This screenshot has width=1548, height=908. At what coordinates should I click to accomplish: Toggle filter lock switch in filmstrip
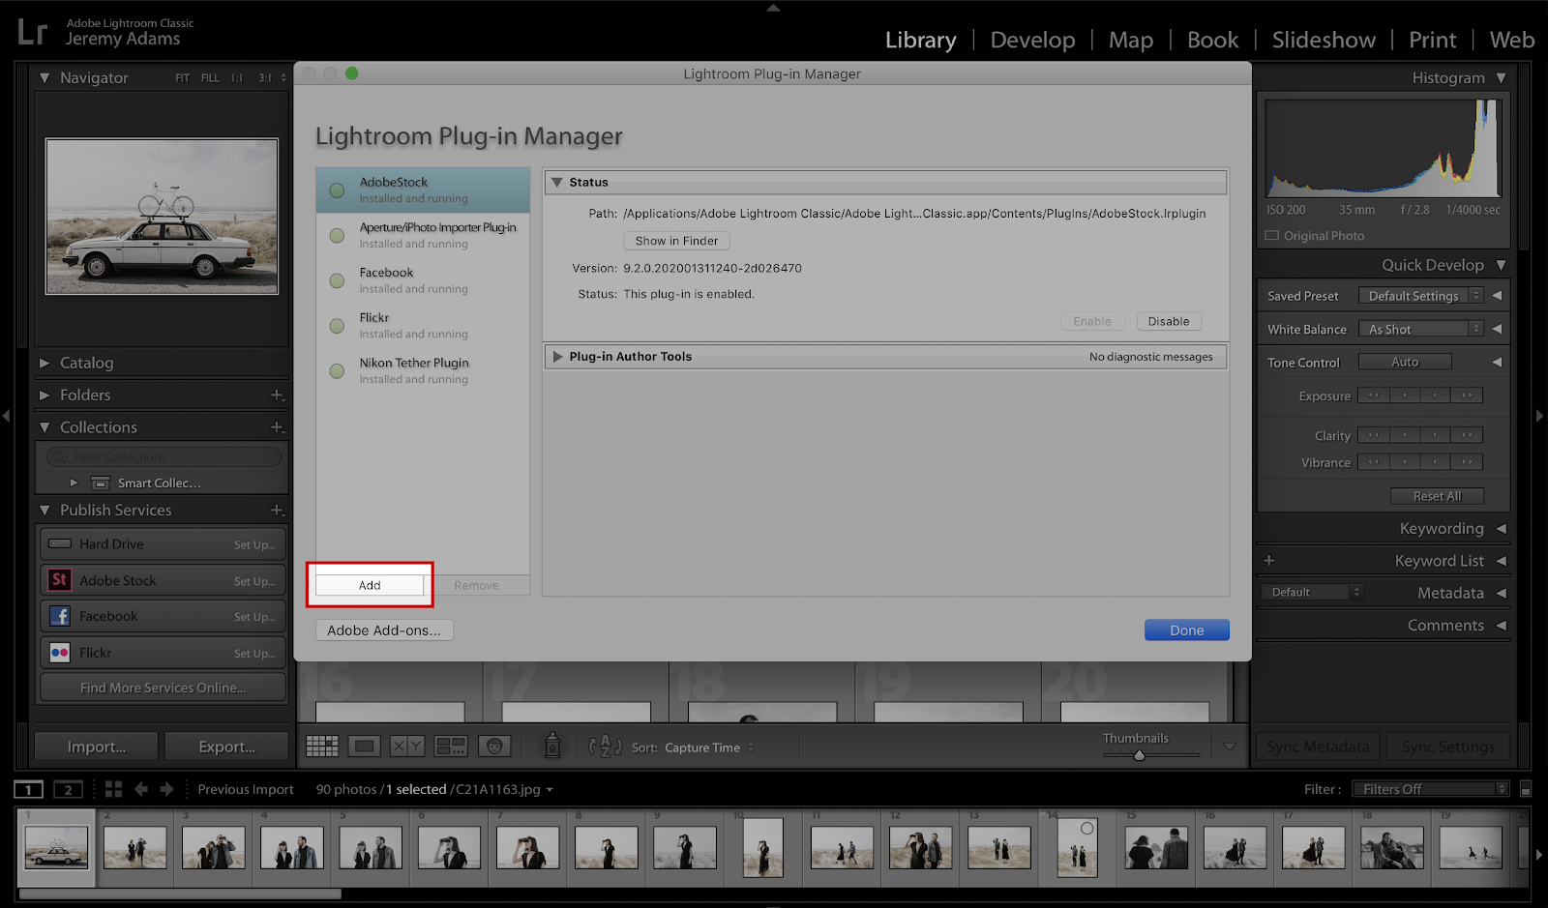pos(1526,788)
